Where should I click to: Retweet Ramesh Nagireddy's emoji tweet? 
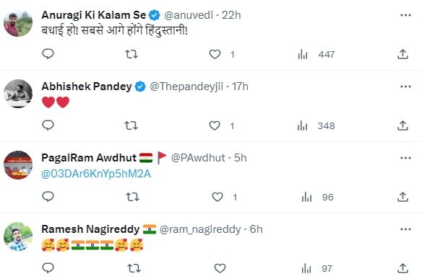tap(134, 268)
